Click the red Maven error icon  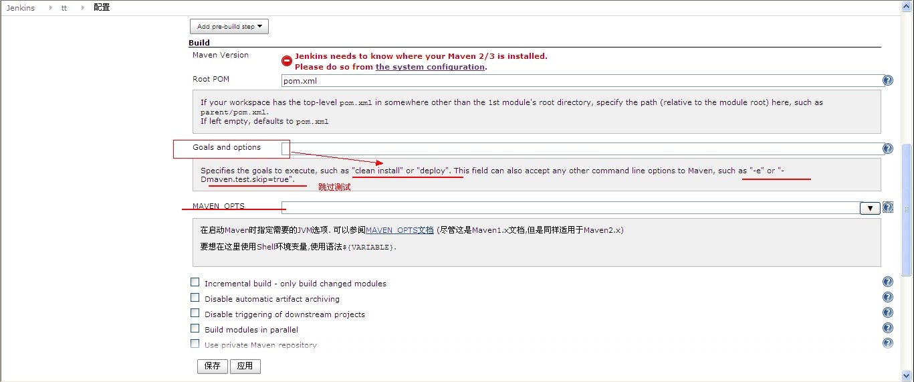click(x=287, y=61)
